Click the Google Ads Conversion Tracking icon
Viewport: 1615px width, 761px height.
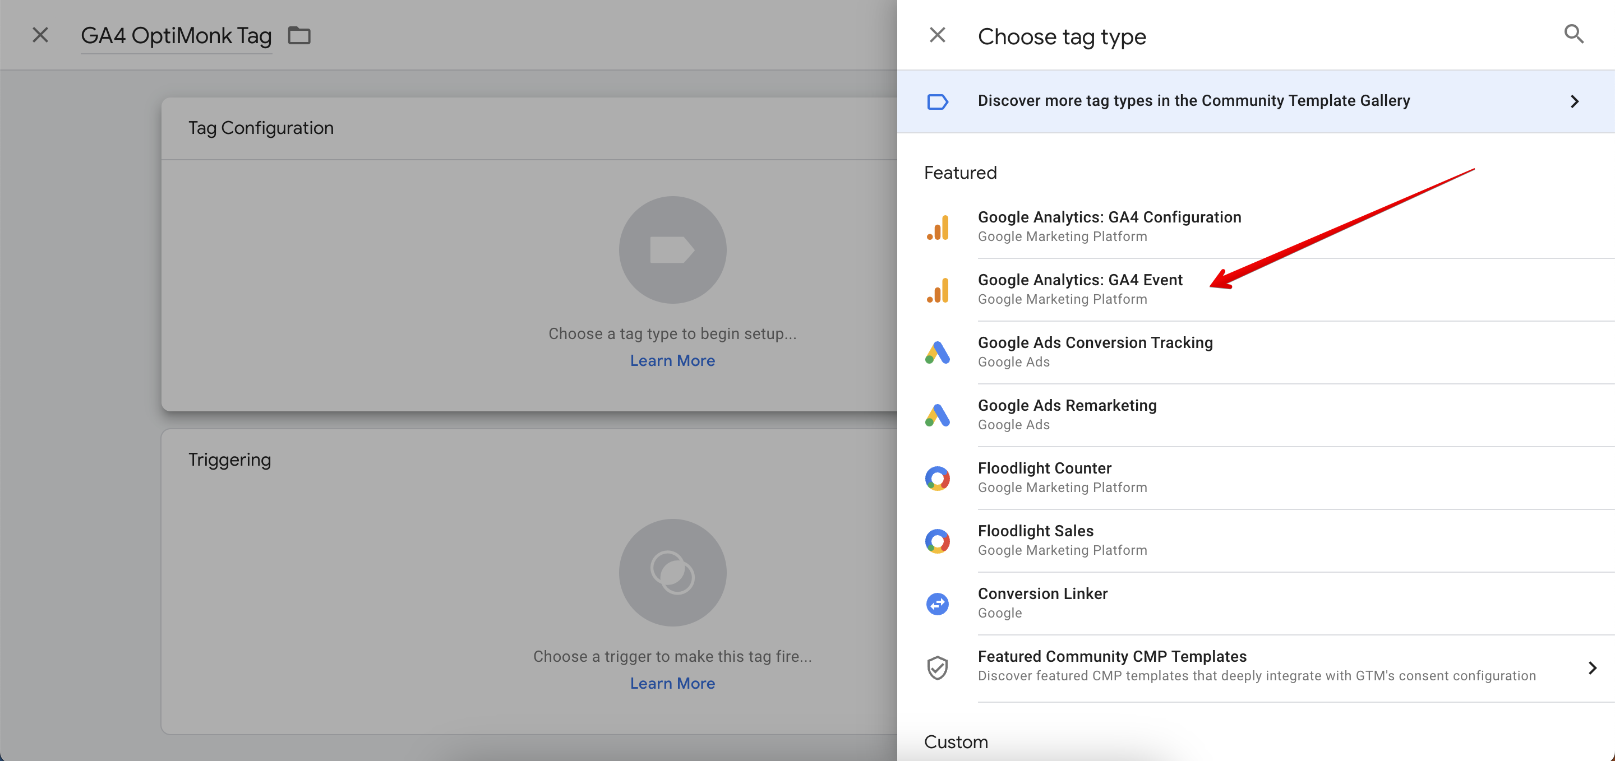937,352
